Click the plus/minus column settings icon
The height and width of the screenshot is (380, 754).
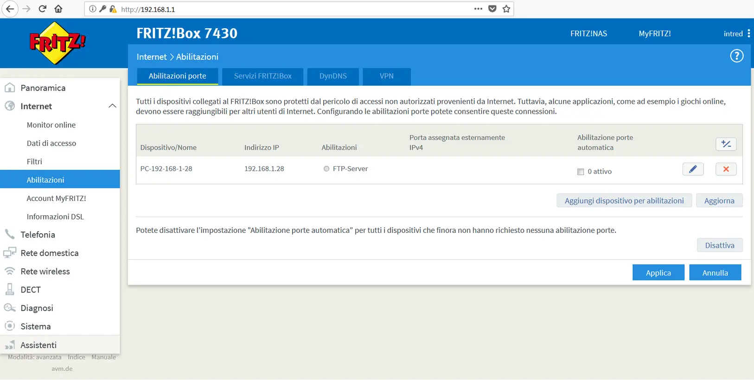(x=726, y=144)
